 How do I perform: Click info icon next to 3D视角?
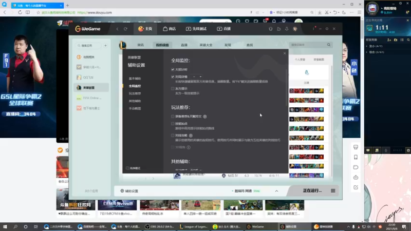pyautogui.click(x=189, y=147)
